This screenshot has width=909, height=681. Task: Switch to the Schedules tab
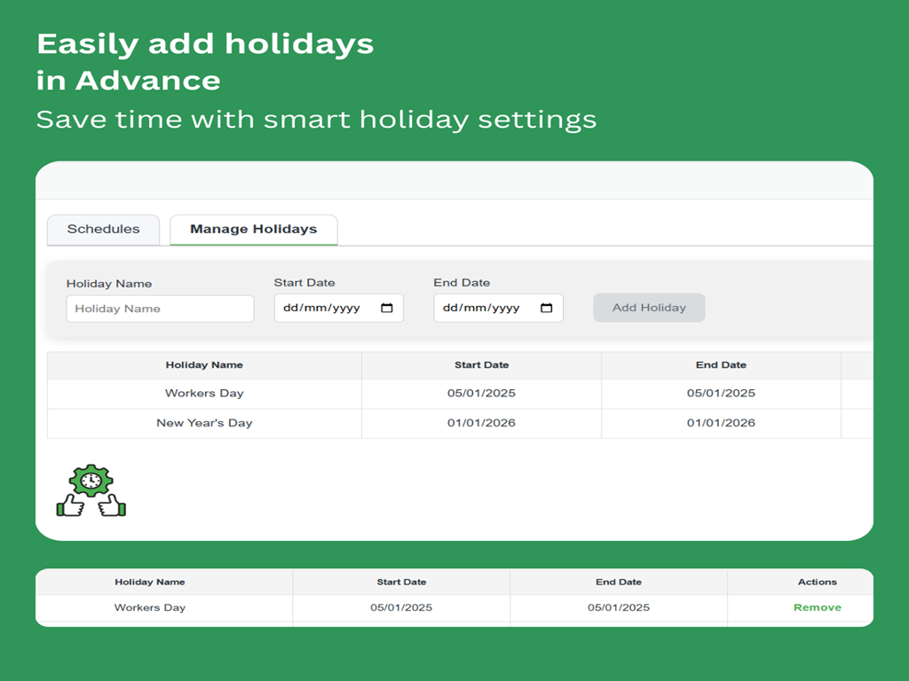[x=103, y=229]
